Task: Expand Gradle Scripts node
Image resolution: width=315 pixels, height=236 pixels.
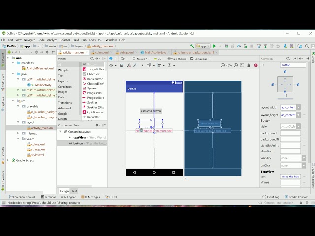Action: pos(8,160)
